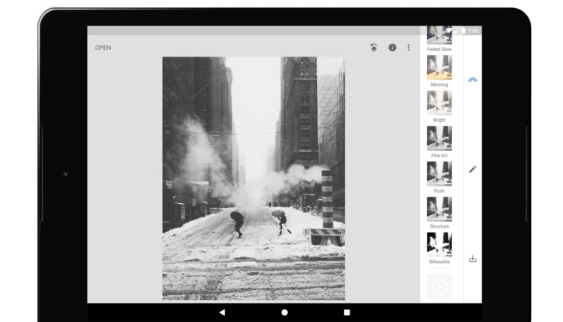Tap the Export download icon

[472, 258]
